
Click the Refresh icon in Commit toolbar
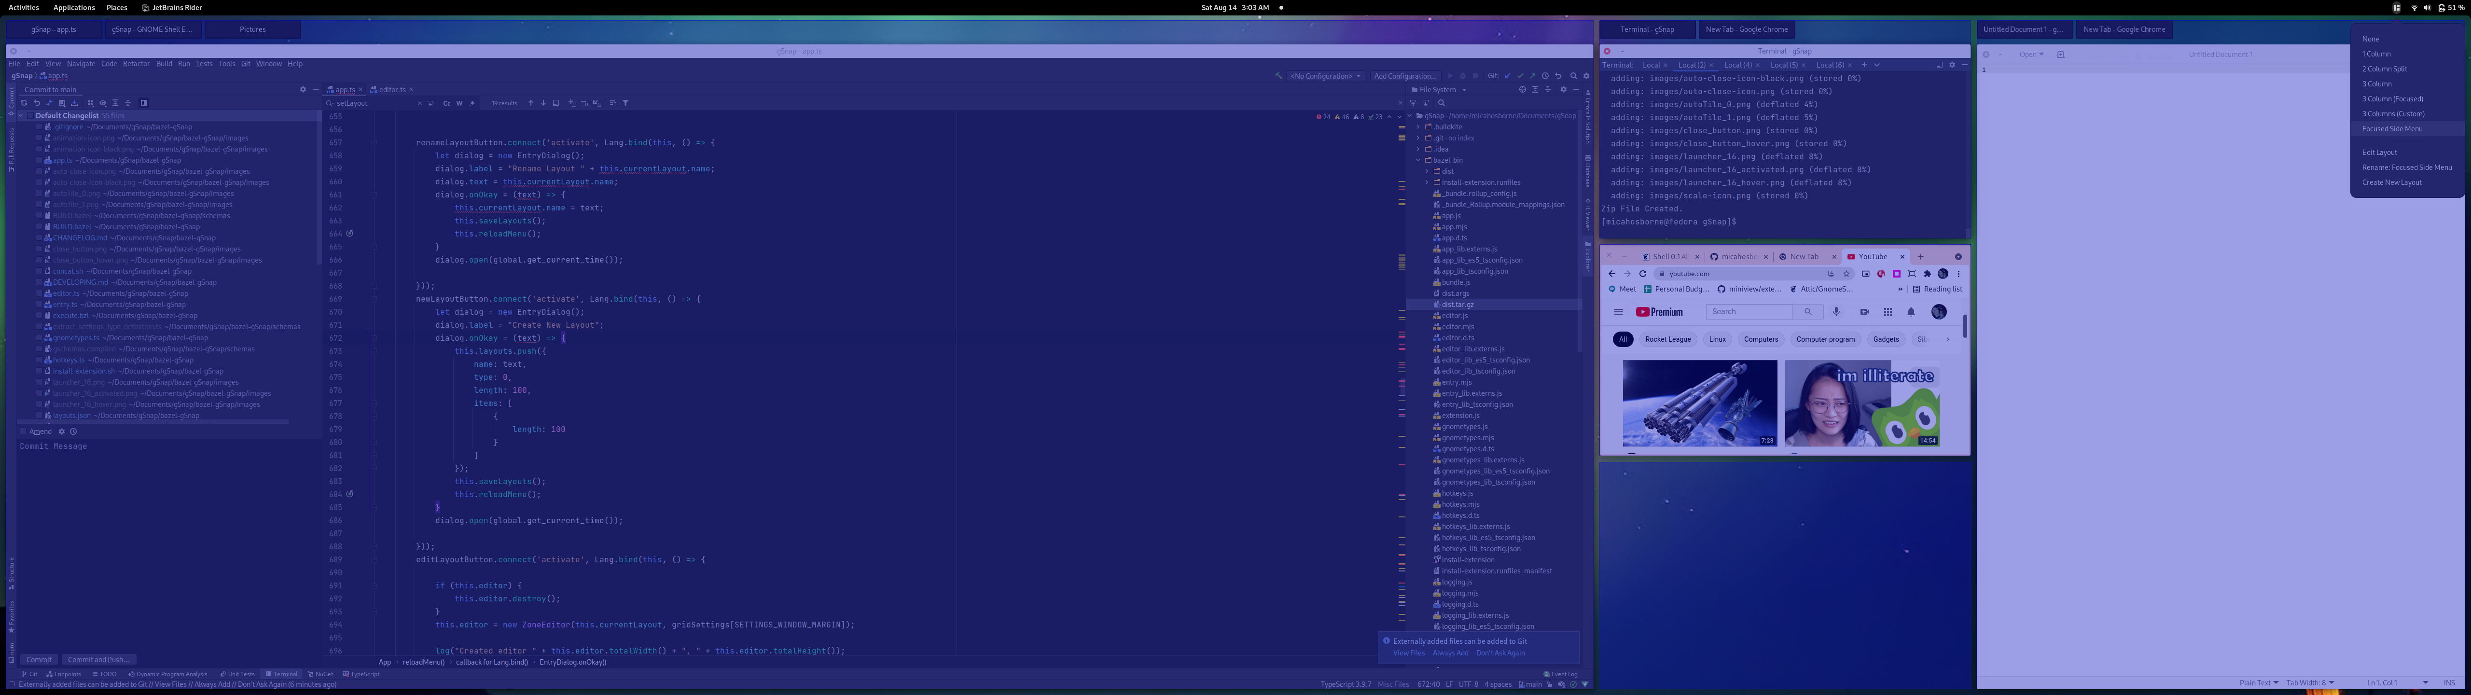point(24,103)
